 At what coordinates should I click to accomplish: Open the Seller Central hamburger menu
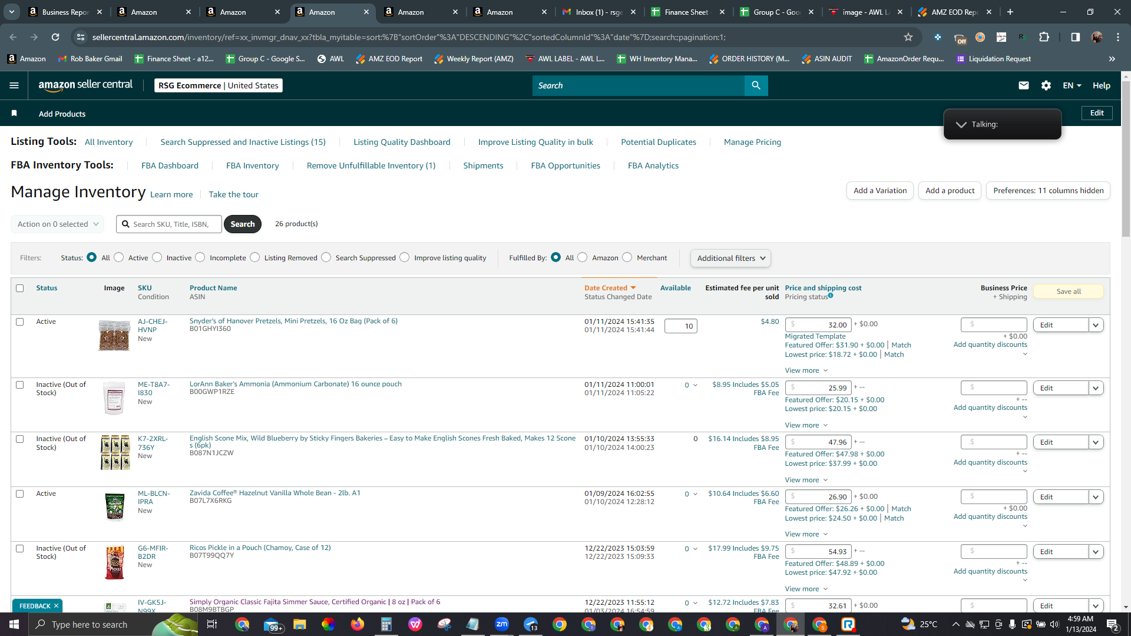pos(14,85)
